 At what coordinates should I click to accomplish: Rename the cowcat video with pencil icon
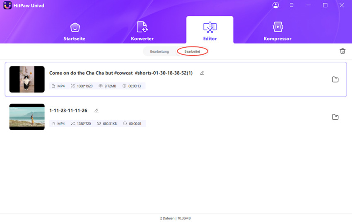pyautogui.click(x=202, y=73)
